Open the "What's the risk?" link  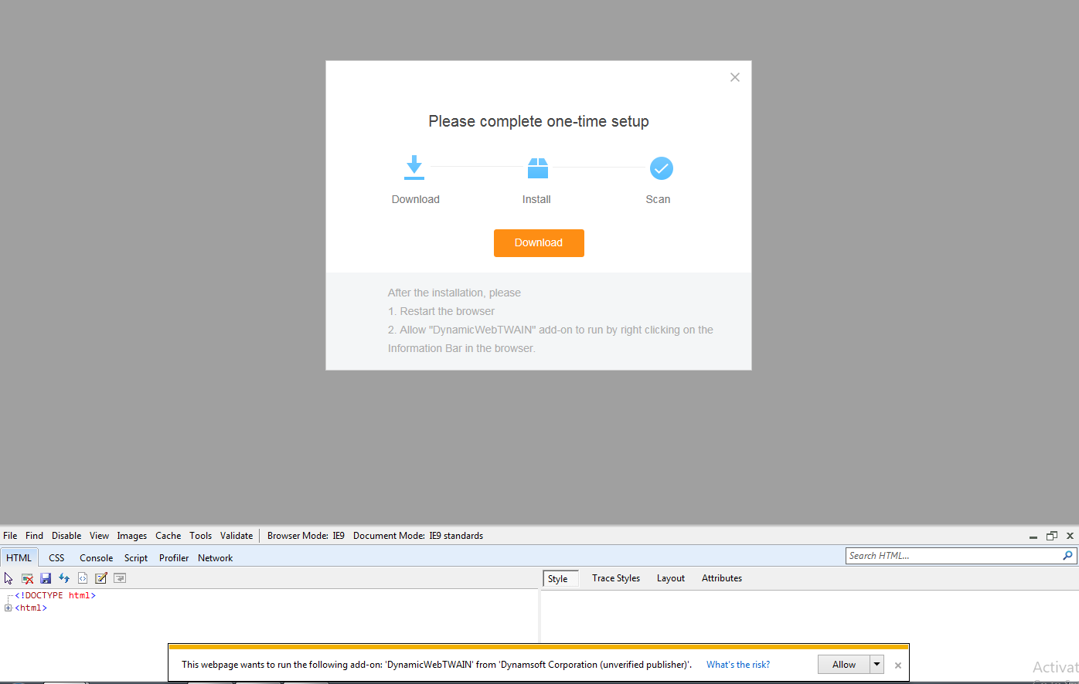point(738,665)
